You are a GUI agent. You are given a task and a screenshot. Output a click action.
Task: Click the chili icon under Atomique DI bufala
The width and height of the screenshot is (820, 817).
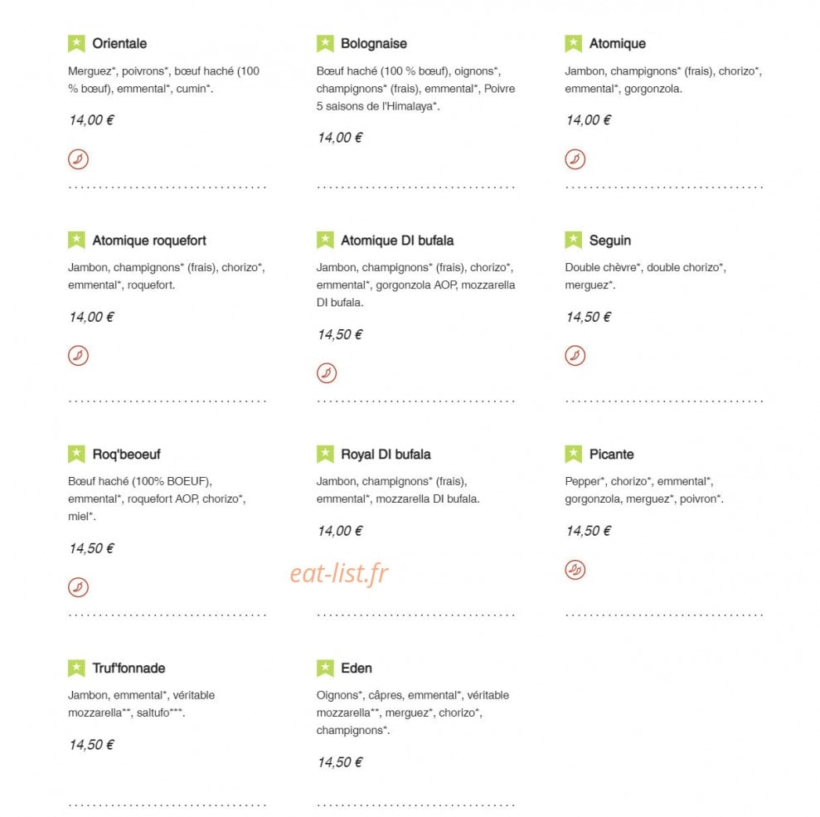pos(327,373)
